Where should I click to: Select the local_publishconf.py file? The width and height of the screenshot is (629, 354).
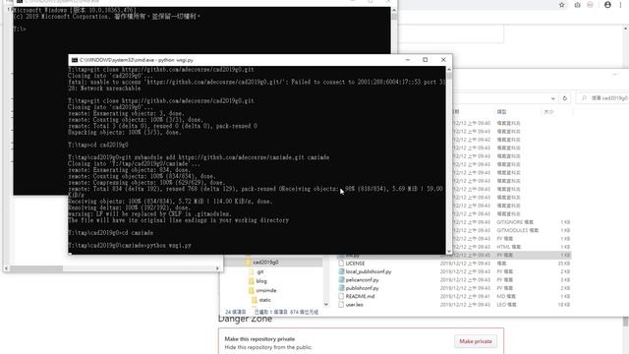369,271
